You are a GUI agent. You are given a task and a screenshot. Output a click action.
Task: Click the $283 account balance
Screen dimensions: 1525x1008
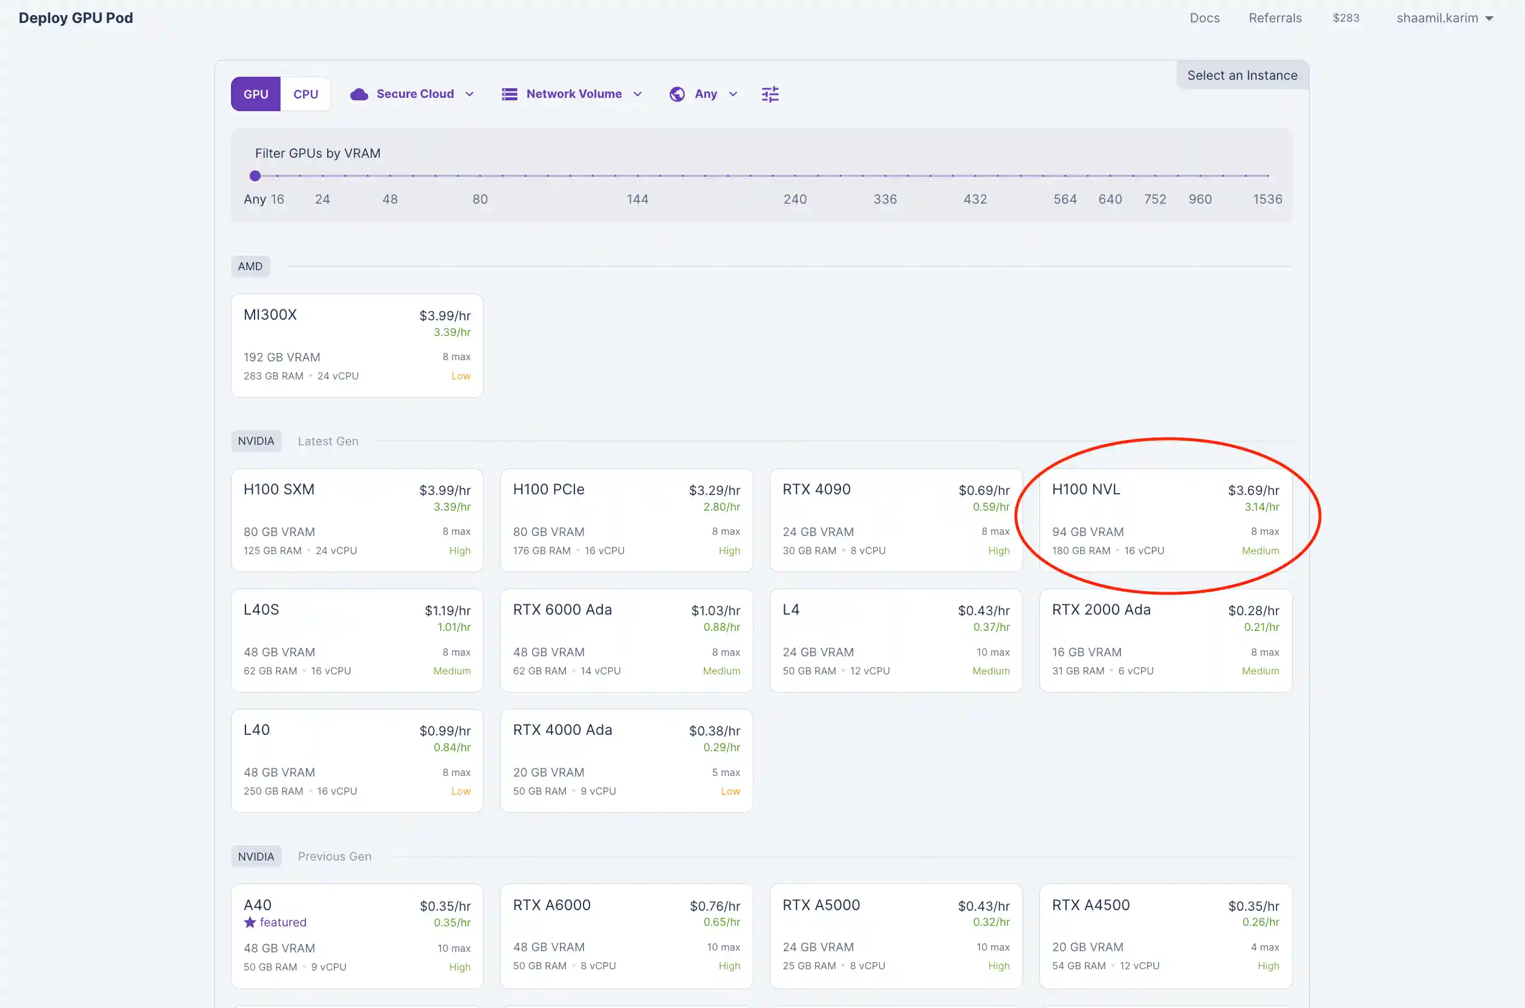click(x=1345, y=18)
